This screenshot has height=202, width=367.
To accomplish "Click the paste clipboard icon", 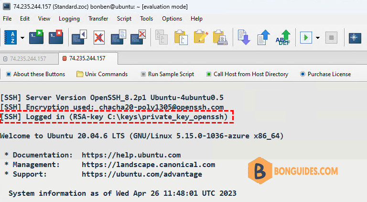I will click(181, 37).
